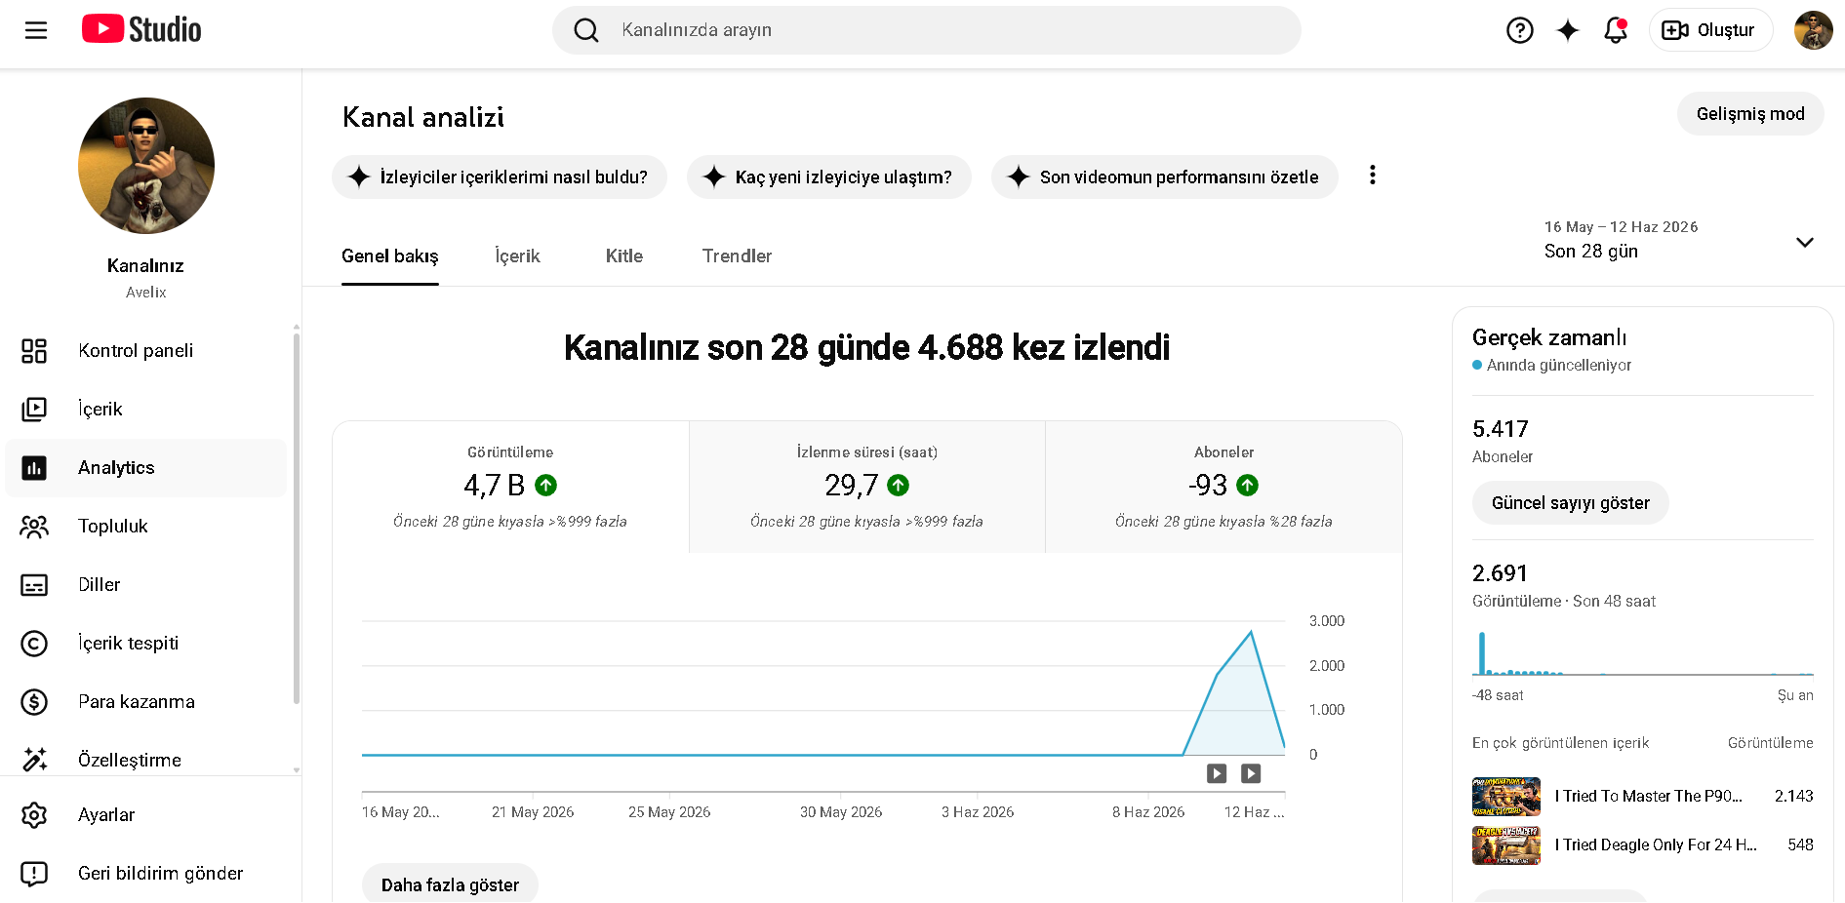Focus the Kanalınızda arayın search field
This screenshot has height=903, width=1845.
[x=927, y=30]
